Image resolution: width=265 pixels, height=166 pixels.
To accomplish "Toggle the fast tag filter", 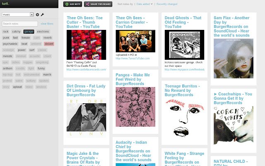I will (x=15, y=38).
